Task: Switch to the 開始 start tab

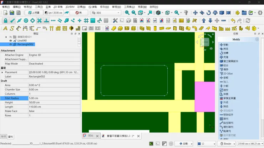Action: coord(91,136)
